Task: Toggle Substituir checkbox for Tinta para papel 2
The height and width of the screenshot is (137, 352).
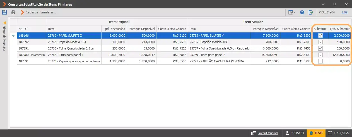Action: [320, 55]
